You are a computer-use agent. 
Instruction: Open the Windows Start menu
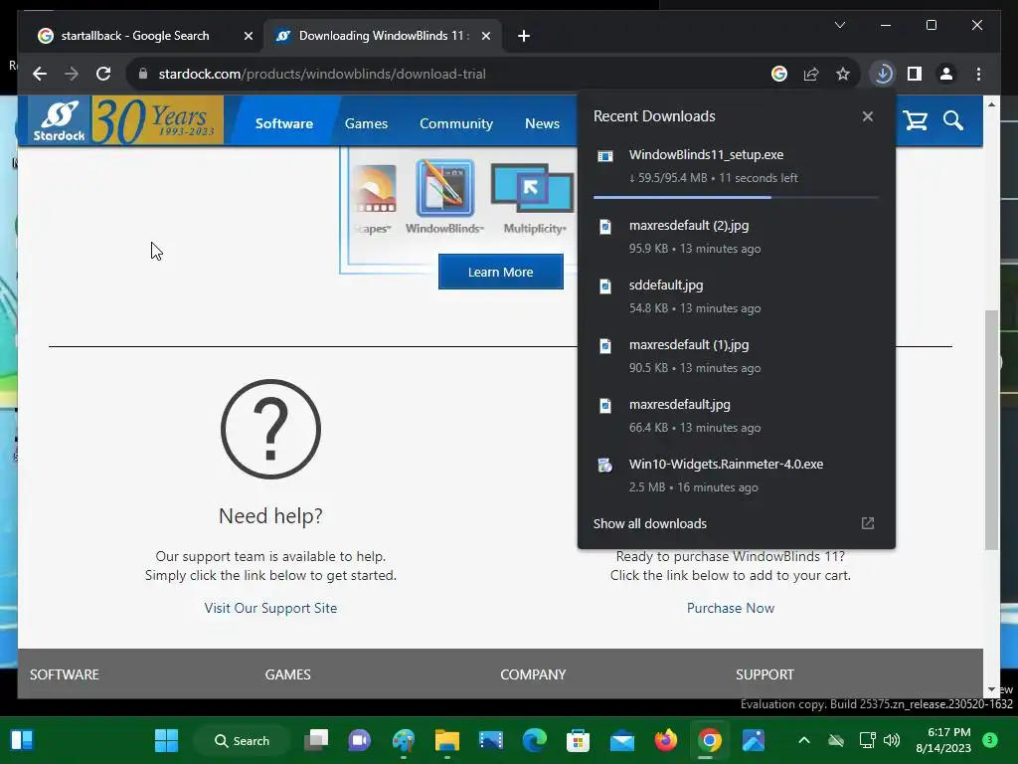pos(166,740)
